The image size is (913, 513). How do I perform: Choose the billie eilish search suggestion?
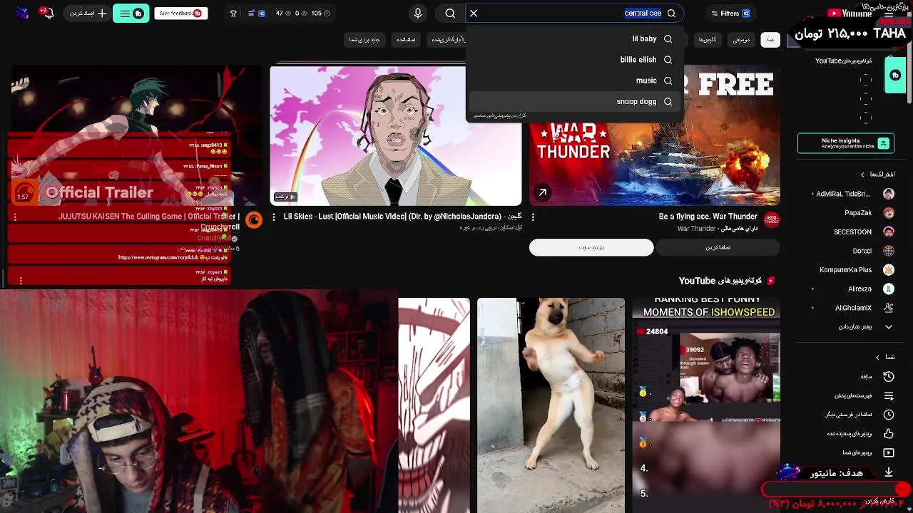pos(574,60)
